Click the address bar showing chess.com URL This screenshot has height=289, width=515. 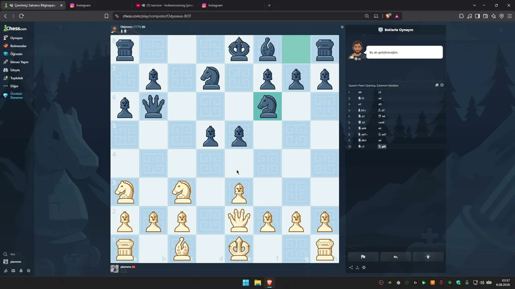tap(238, 16)
